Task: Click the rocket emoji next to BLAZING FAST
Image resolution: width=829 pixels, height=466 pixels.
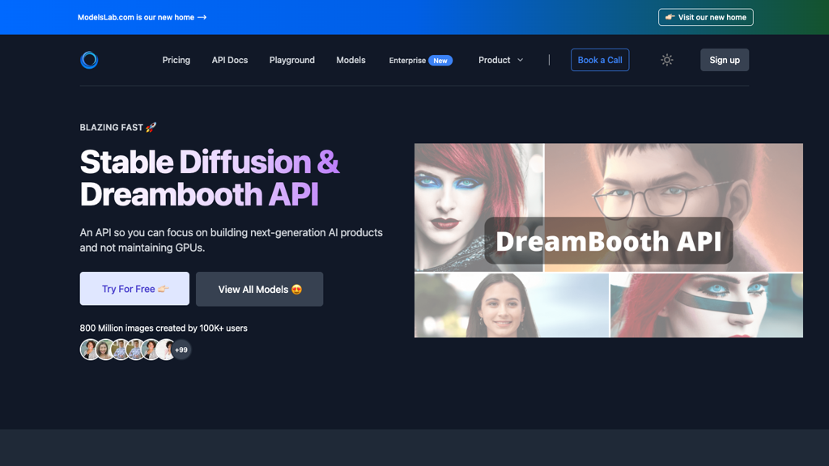Action: (151, 127)
